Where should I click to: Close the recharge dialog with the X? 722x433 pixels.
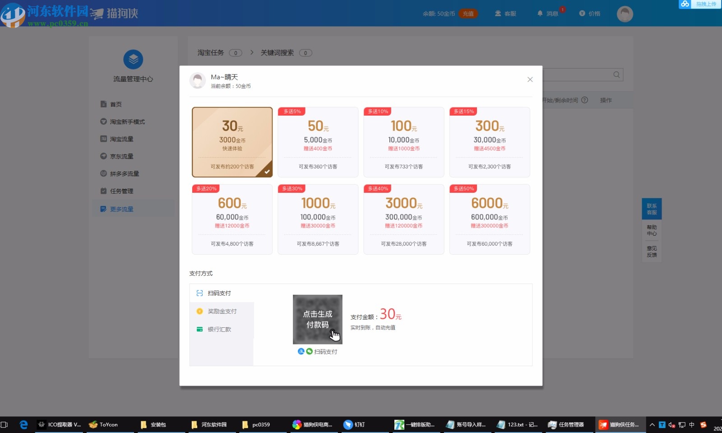click(530, 79)
